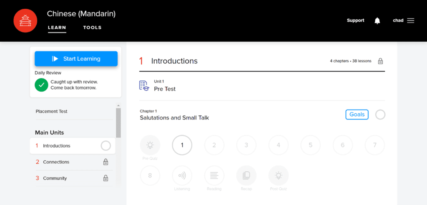The width and height of the screenshot is (427, 205).
Task: Open the Listening activity icon
Action: (182, 175)
